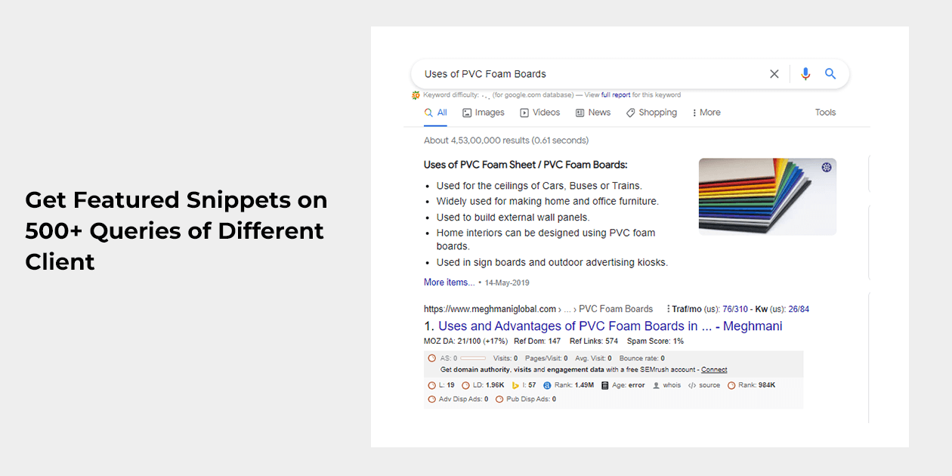This screenshot has width=952, height=476.
Task: Start voice search with the microphone icon
Action: tap(805, 74)
